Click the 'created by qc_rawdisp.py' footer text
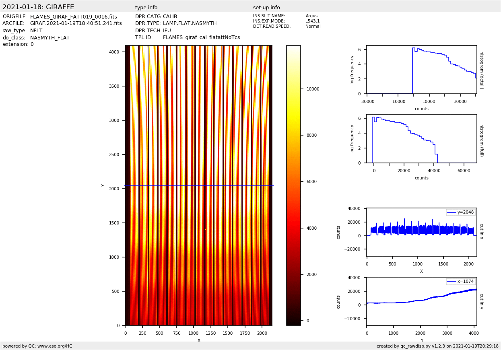This screenshot has height=350, width=501. click(437, 346)
